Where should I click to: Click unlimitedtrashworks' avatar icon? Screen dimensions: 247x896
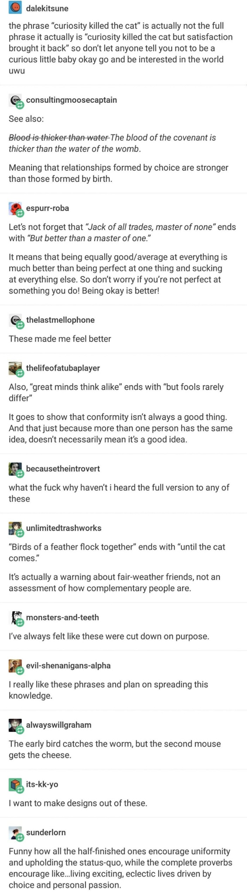point(16,529)
